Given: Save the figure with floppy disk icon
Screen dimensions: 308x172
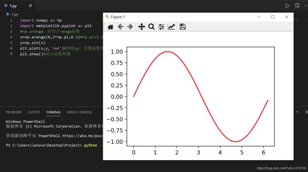Looking at the screenshot, I should (x=182, y=27).
